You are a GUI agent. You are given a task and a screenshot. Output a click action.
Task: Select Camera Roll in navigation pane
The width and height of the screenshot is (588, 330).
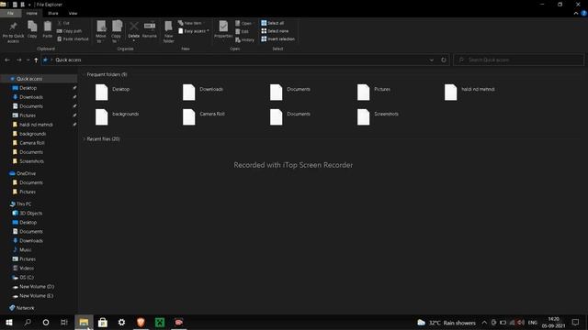coord(32,143)
